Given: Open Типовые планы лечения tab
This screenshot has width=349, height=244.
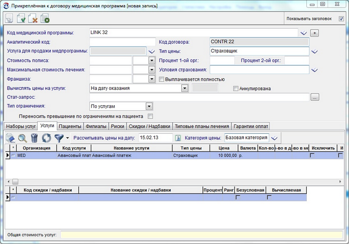Looking at the screenshot, I should pos(202,126).
